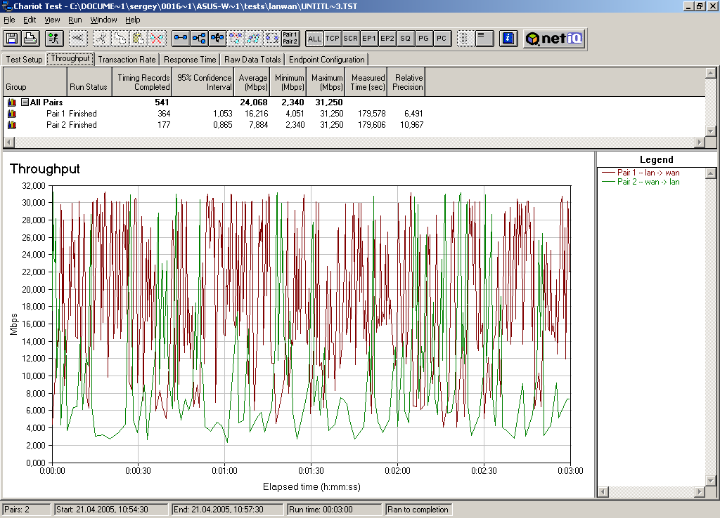
Task: Click the Timing Records Completed column header
Action: click(x=143, y=82)
